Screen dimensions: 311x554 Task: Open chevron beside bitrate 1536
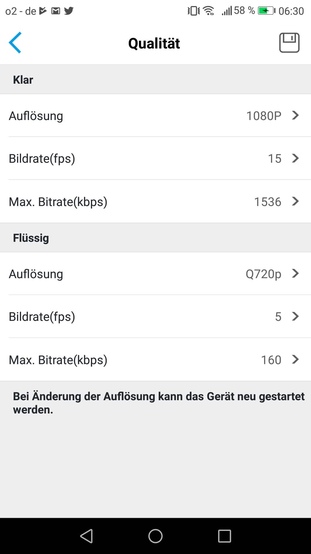pos(295,201)
